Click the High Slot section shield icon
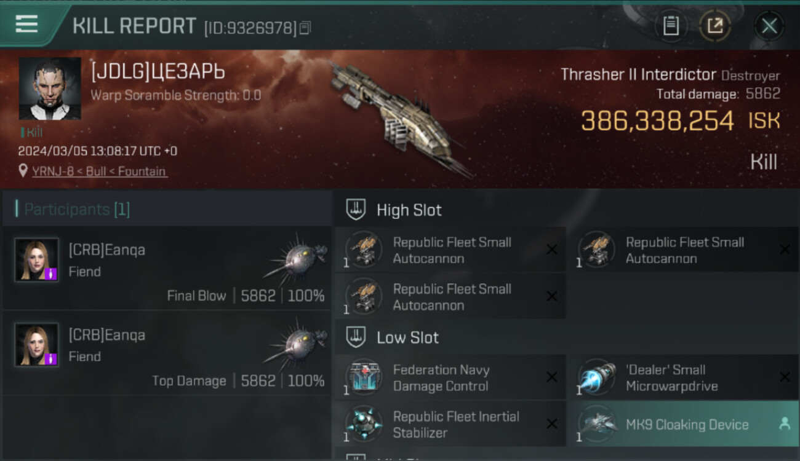Image resolution: width=800 pixels, height=461 pixels. [x=356, y=210]
